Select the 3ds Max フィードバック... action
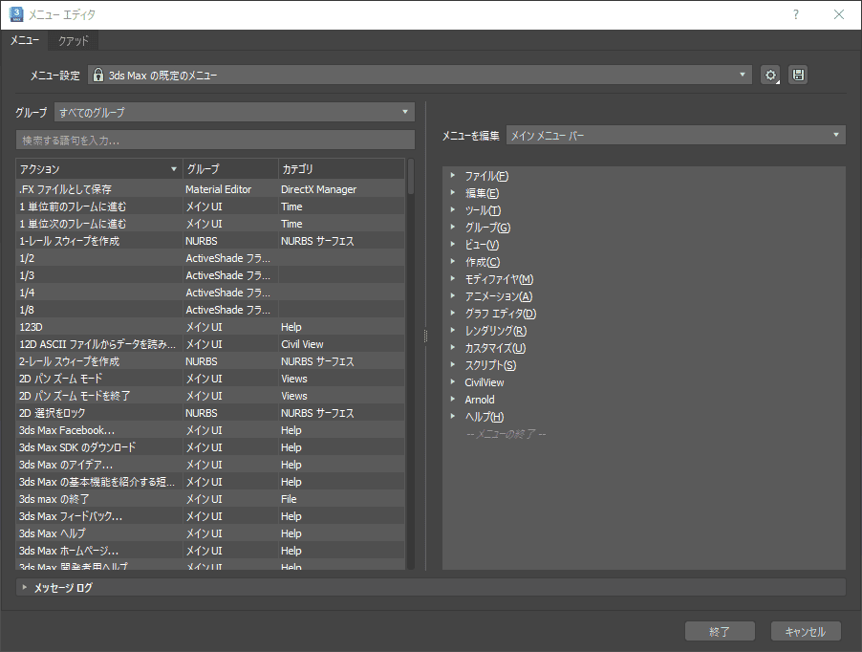Image resolution: width=862 pixels, height=652 pixels. click(210, 516)
